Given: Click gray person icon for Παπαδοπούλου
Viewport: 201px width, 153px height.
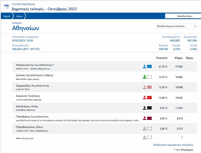Looking at the screenshot, I should click(144, 128).
